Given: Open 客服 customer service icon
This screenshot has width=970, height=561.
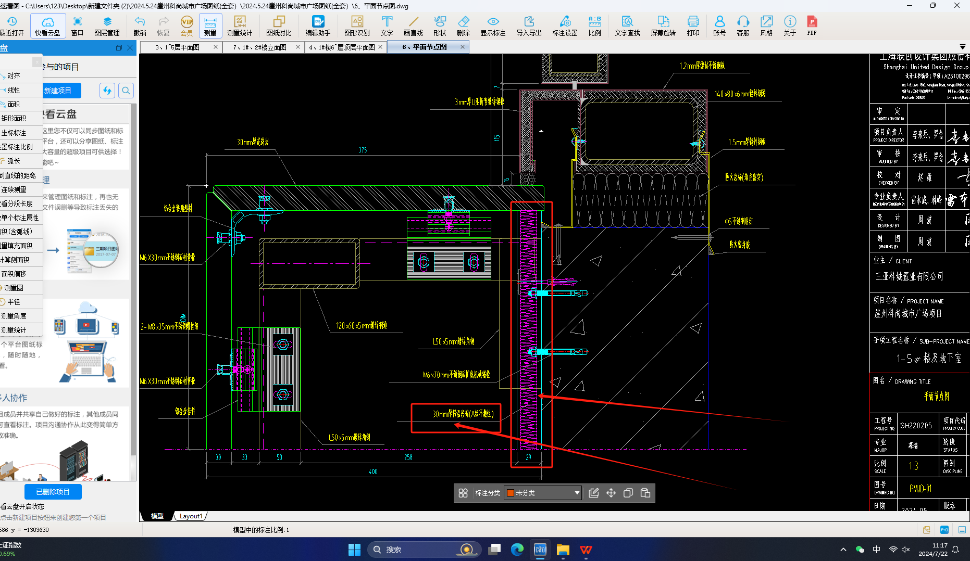Looking at the screenshot, I should (743, 26).
